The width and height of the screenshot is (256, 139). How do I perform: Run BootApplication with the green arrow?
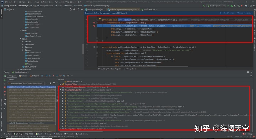click(x=228, y=6)
